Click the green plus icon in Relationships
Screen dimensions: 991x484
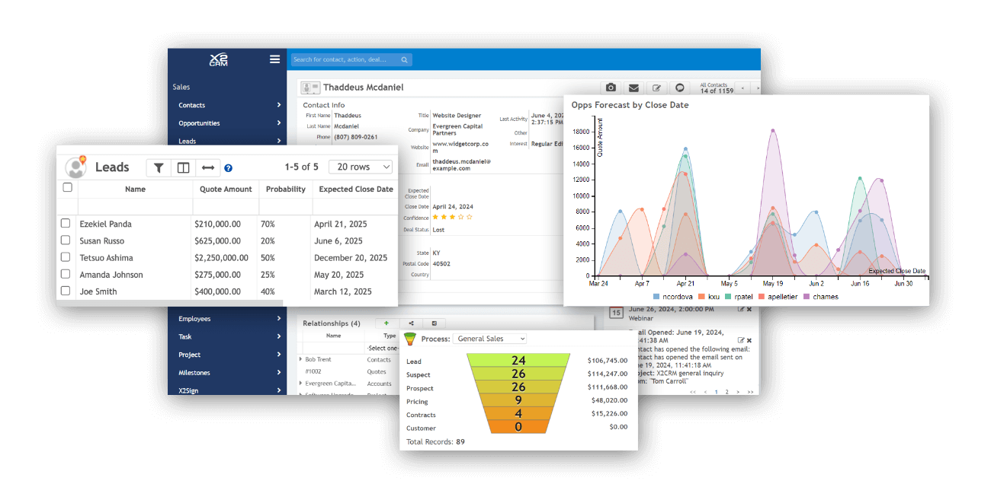pyautogui.click(x=386, y=323)
